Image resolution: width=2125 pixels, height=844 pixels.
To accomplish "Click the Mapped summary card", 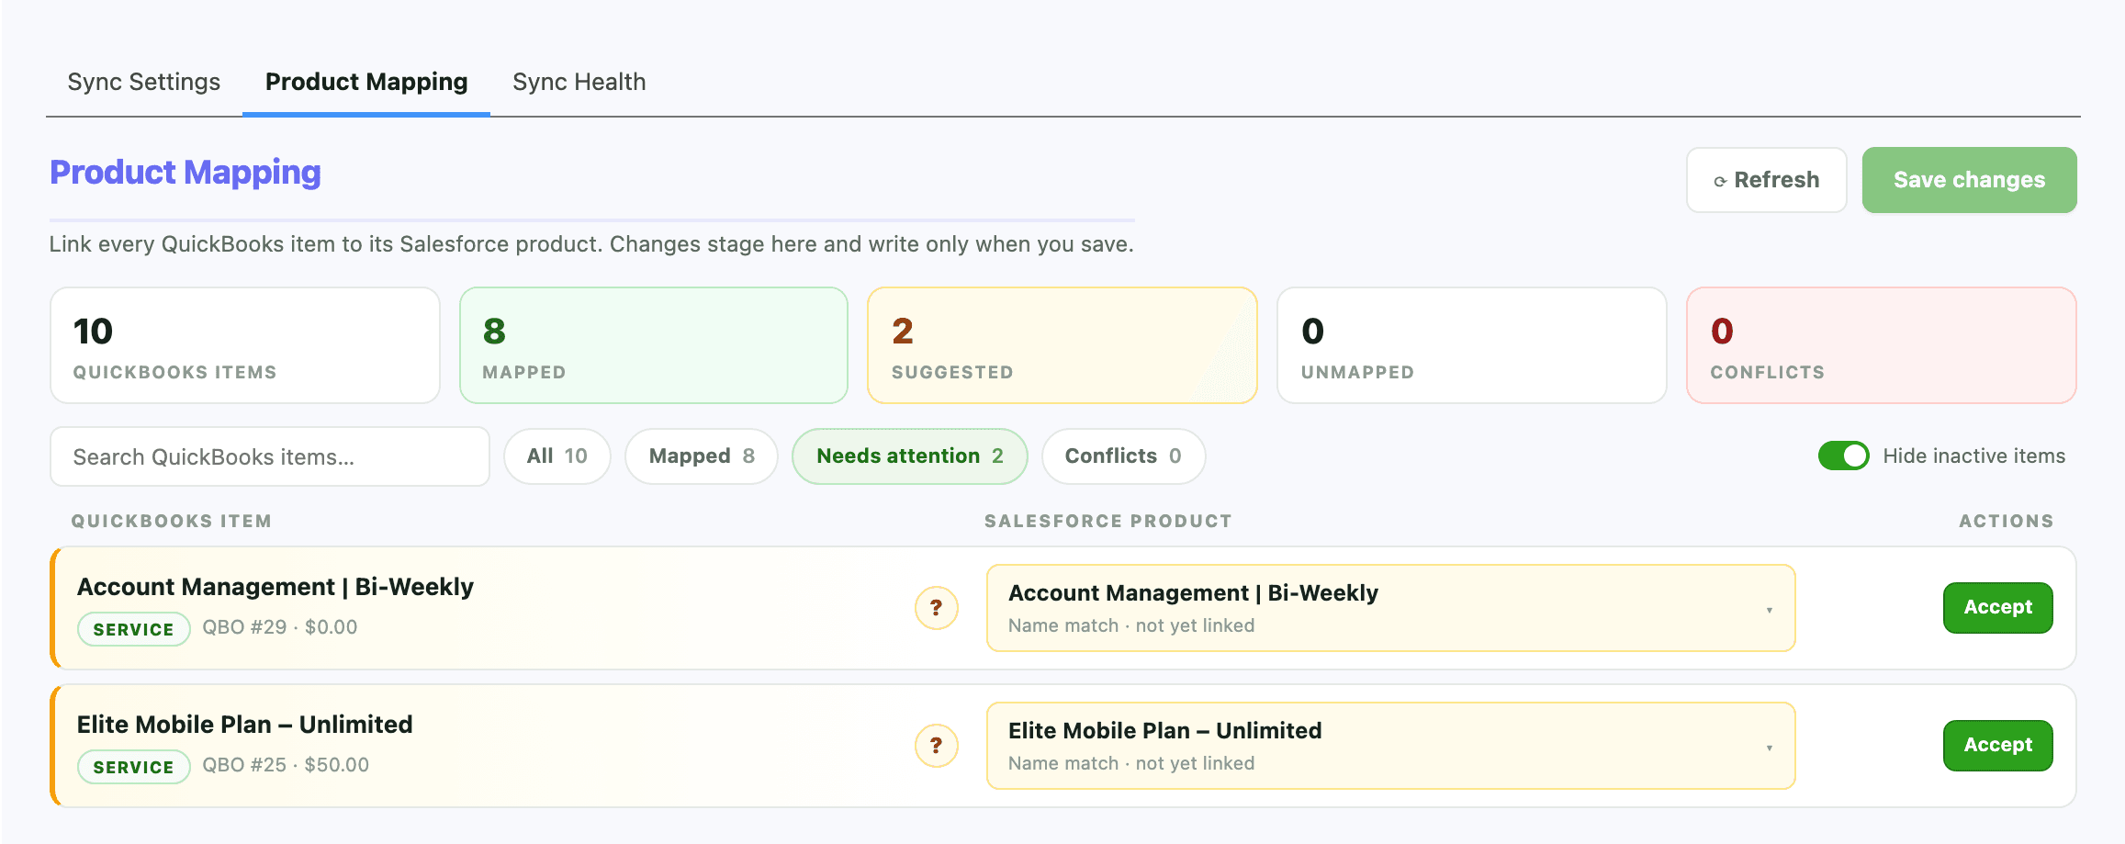I will pos(654,345).
